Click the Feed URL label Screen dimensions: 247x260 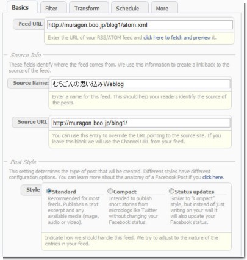tap(30, 24)
